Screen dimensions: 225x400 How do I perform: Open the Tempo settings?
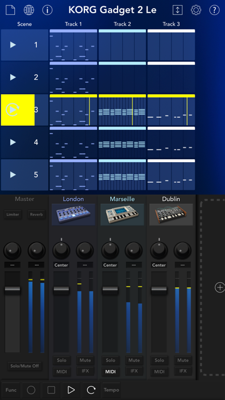111,390
